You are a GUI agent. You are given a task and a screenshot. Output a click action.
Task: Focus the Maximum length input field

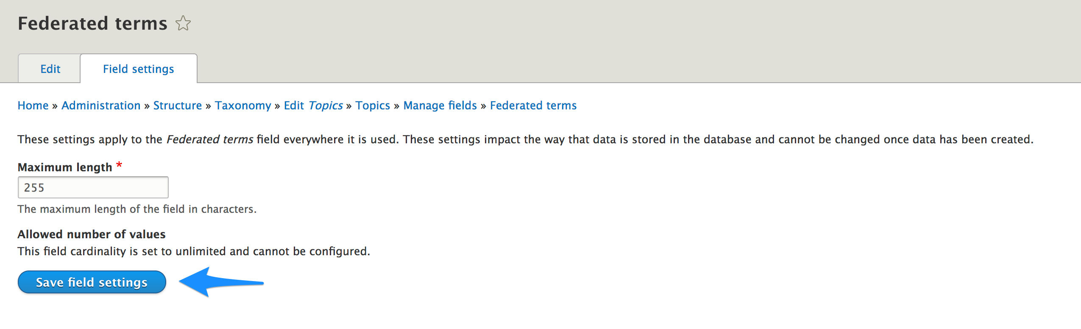tap(93, 187)
